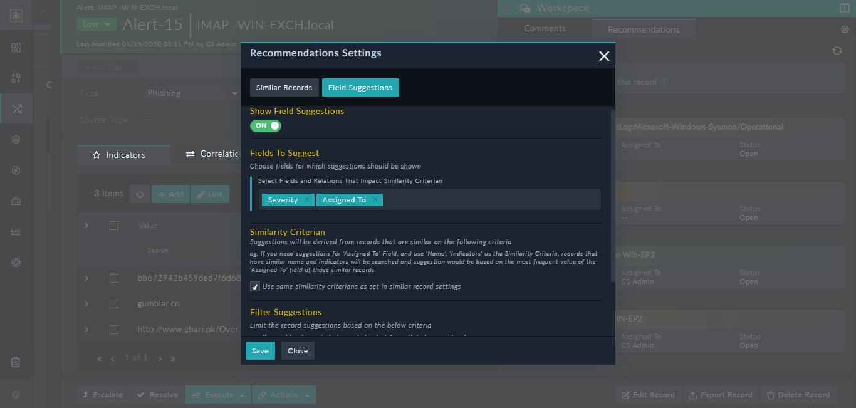Click the lightning automation icon in the sidebar
Image resolution: width=856 pixels, height=408 pixels.
click(x=16, y=170)
